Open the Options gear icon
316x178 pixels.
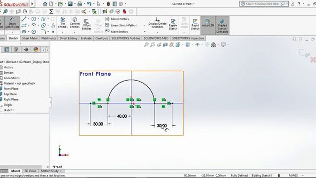[120, 4]
